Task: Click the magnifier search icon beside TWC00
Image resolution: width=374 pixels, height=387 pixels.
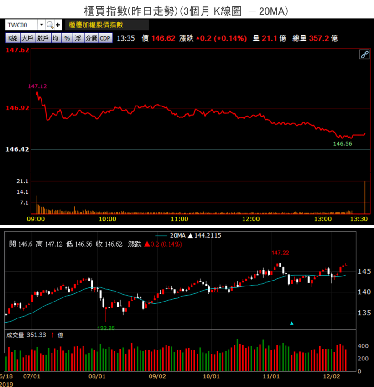Action: click(50, 25)
